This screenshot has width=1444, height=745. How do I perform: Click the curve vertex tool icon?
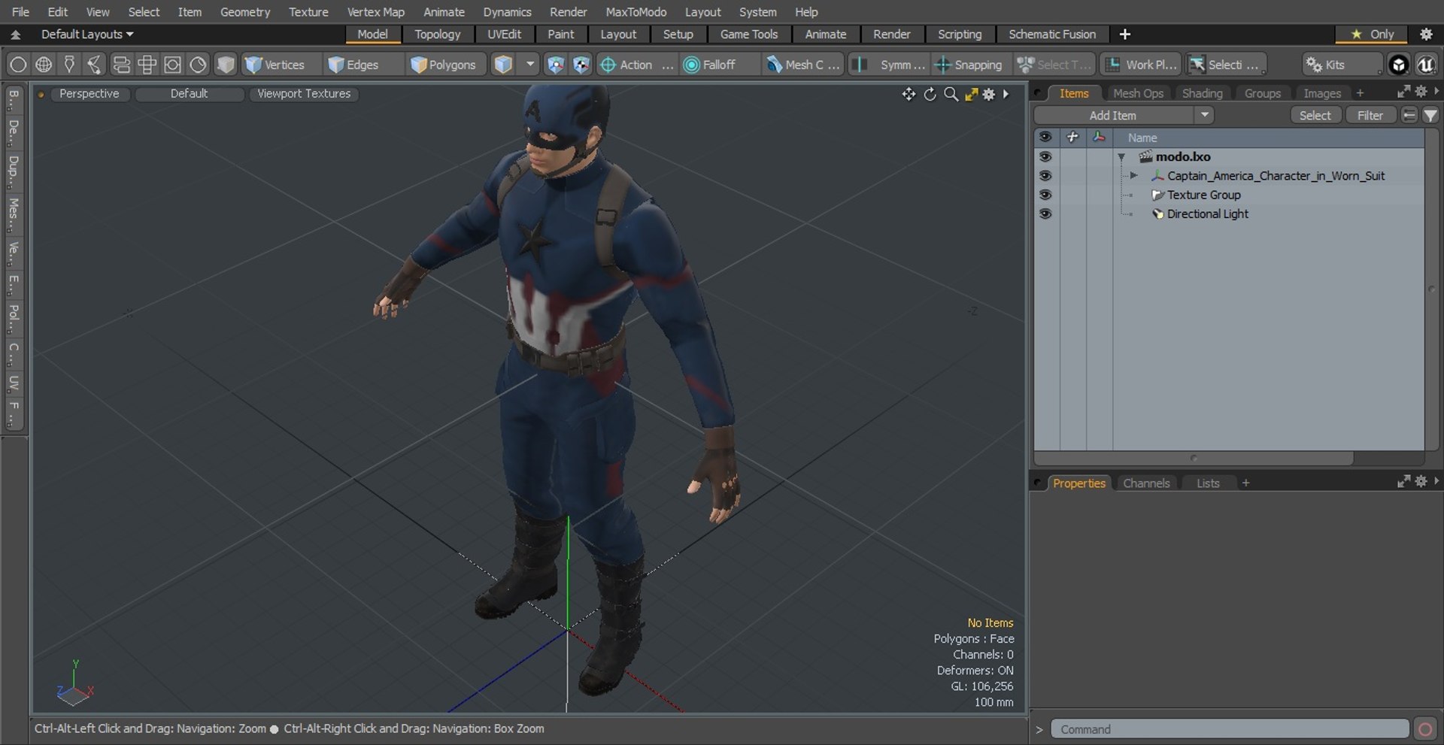tap(95, 65)
